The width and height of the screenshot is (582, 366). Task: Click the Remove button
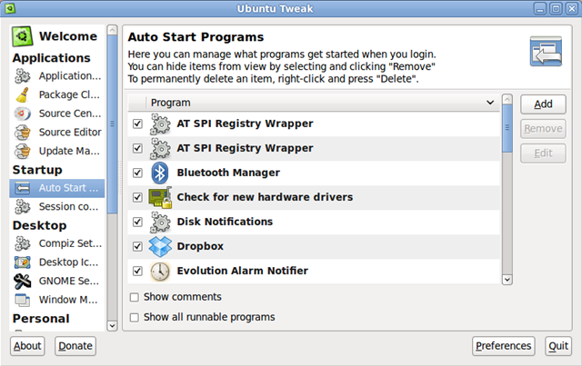543,129
